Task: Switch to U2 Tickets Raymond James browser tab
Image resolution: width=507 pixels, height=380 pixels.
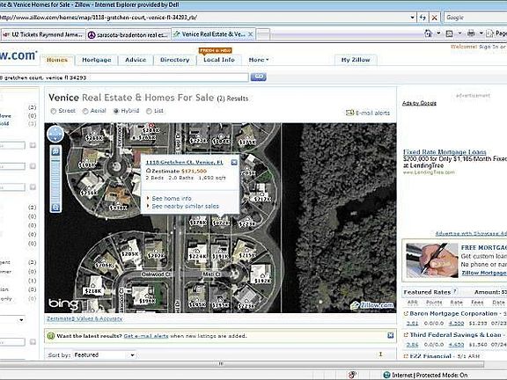Action: [43, 34]
